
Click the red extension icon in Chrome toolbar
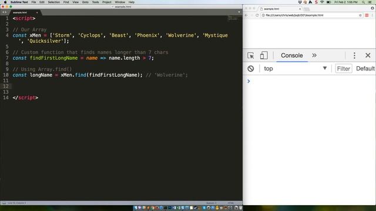(x=367, y=15)
